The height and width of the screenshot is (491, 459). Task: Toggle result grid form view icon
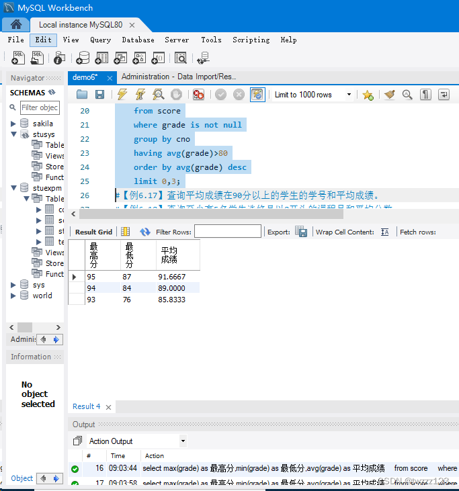[x=125, y=232]
